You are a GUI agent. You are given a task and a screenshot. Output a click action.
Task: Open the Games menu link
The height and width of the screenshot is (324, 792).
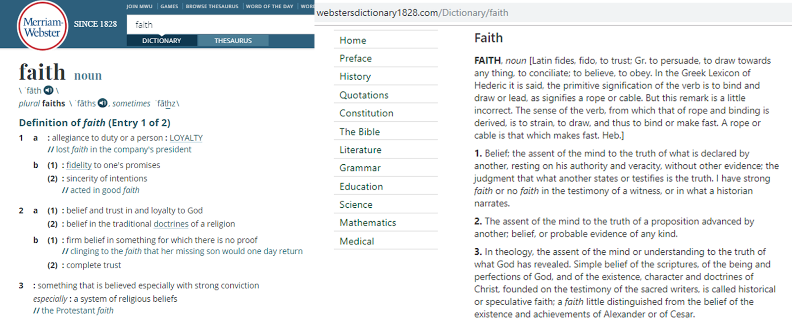[169, 6]
